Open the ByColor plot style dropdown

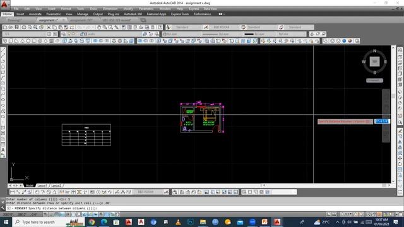point(292,34)
